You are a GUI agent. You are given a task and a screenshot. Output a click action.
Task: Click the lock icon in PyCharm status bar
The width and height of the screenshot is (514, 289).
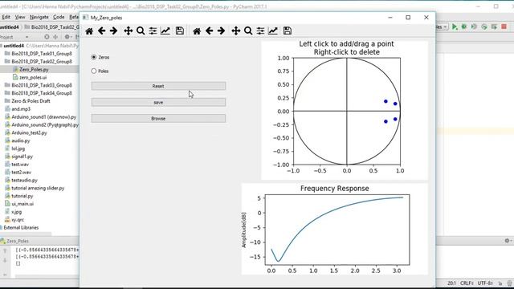click(x=500, y=283)
